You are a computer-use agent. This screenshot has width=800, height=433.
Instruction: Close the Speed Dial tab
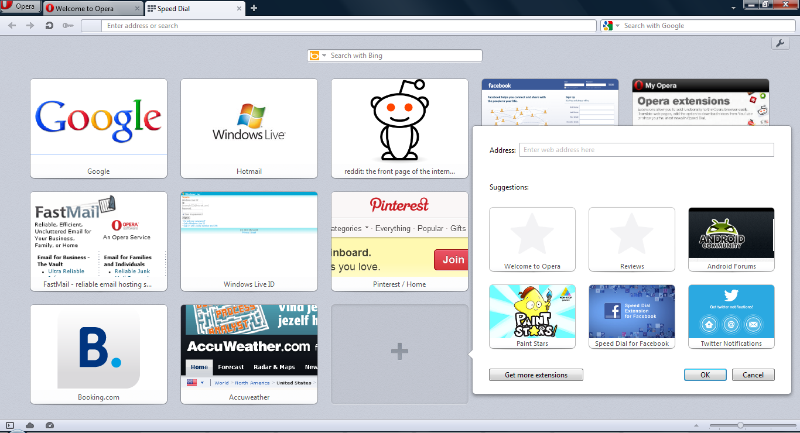click(240, 9)
